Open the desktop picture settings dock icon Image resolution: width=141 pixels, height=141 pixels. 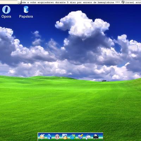point(65,137)
